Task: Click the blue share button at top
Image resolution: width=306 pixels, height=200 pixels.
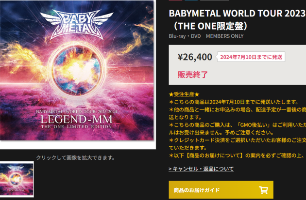Action: pyautogui.click(x=191, y=0)
